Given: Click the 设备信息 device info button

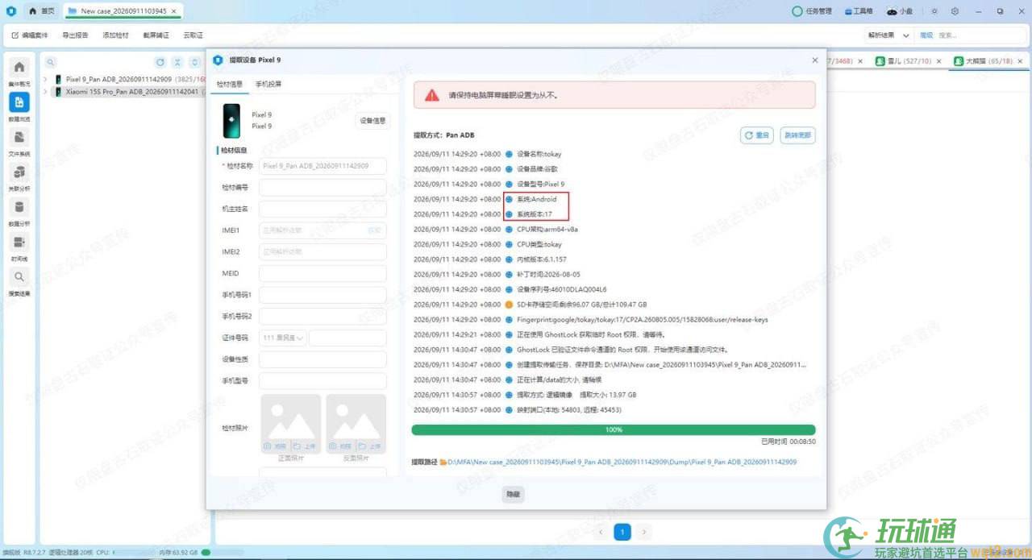Looking at the screenshot, I should 372,121.
